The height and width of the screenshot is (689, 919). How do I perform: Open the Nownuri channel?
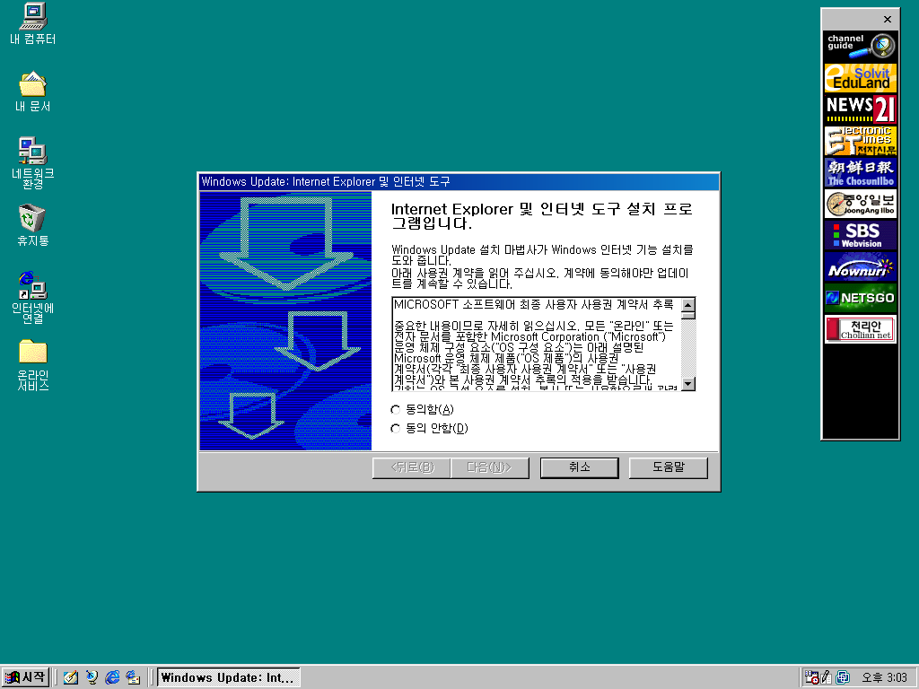(x=861, y=267)
